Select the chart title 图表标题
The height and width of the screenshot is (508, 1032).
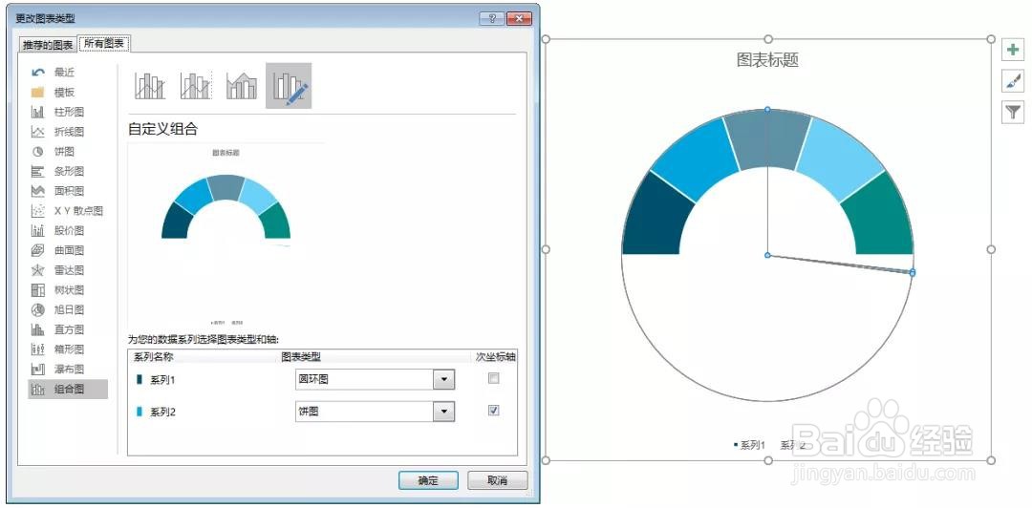point(767,60)
